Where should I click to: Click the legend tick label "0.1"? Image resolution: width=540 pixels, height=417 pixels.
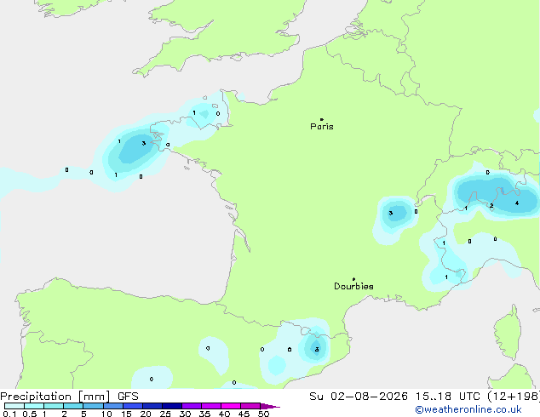pos(9,414)
